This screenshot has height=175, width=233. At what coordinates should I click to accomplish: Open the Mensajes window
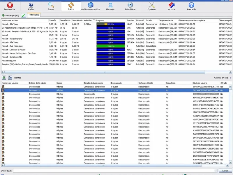(110, 6)
